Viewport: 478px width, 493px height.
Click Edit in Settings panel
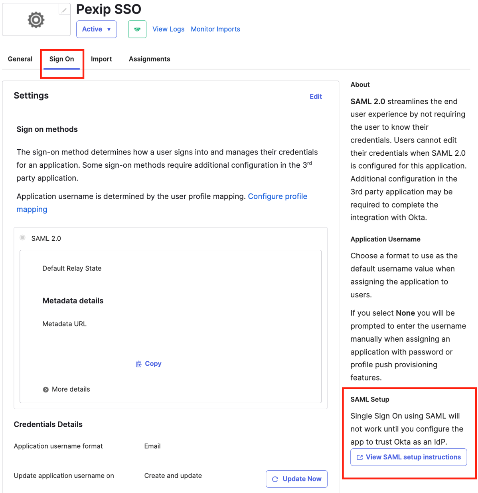(316, 97)
